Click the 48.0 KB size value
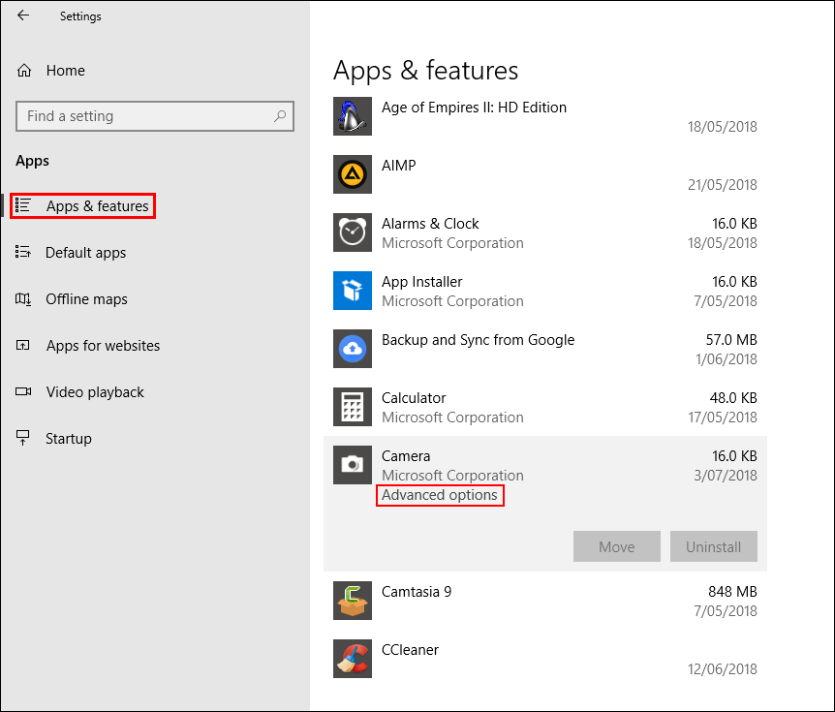The width and height of the screenshot is (835, 712). pos(733,398)
